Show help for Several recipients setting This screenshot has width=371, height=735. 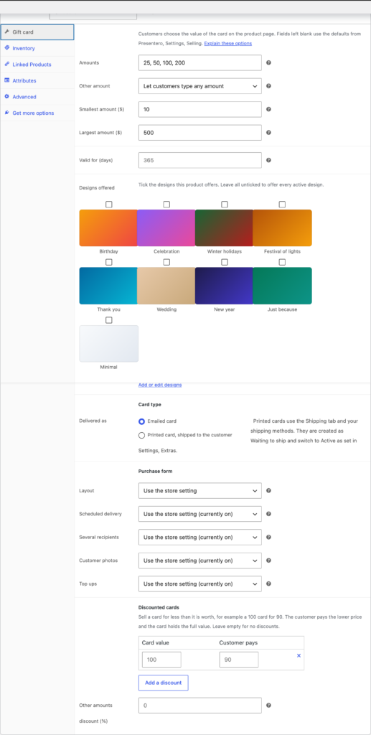pos(269,537)
